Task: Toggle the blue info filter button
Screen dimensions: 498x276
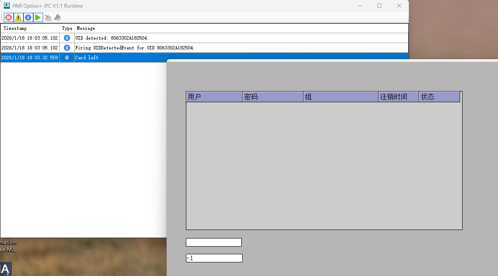Action: [28, 17]
